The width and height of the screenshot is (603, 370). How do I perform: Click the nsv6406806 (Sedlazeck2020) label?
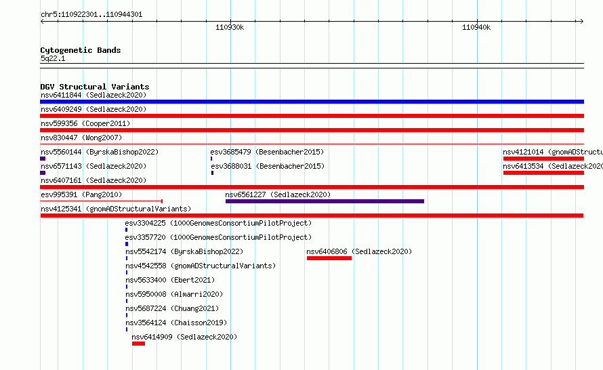coord(359,251)
